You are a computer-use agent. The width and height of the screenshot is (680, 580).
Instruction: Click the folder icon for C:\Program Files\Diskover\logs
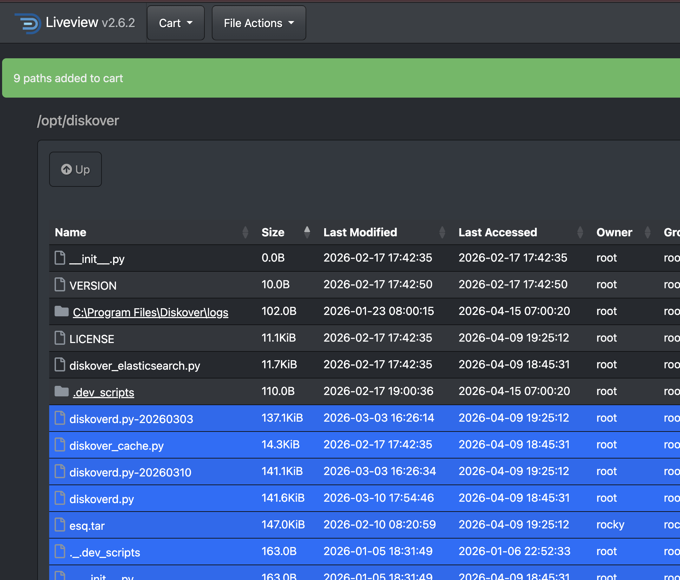tap(61, 311)
